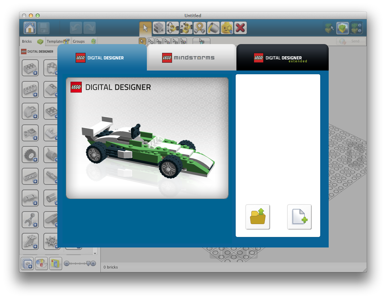Expand the ball-joint arm category
The width and height of the screenshot is (386, 299).
[30, 220]
